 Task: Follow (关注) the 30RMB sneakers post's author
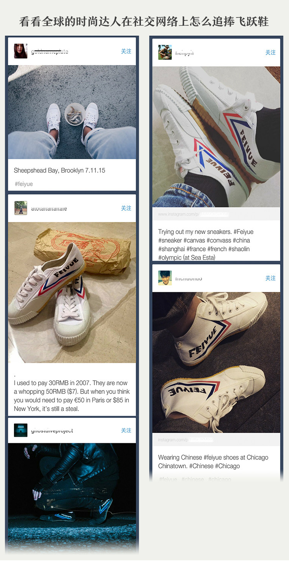pos(126,208)
